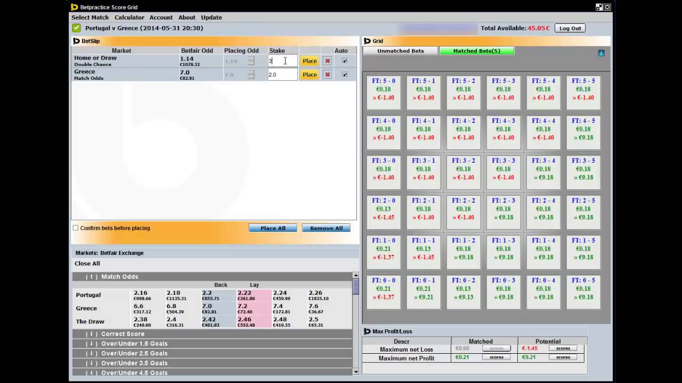Place the Greece Match Odds bet

point(310,74)
